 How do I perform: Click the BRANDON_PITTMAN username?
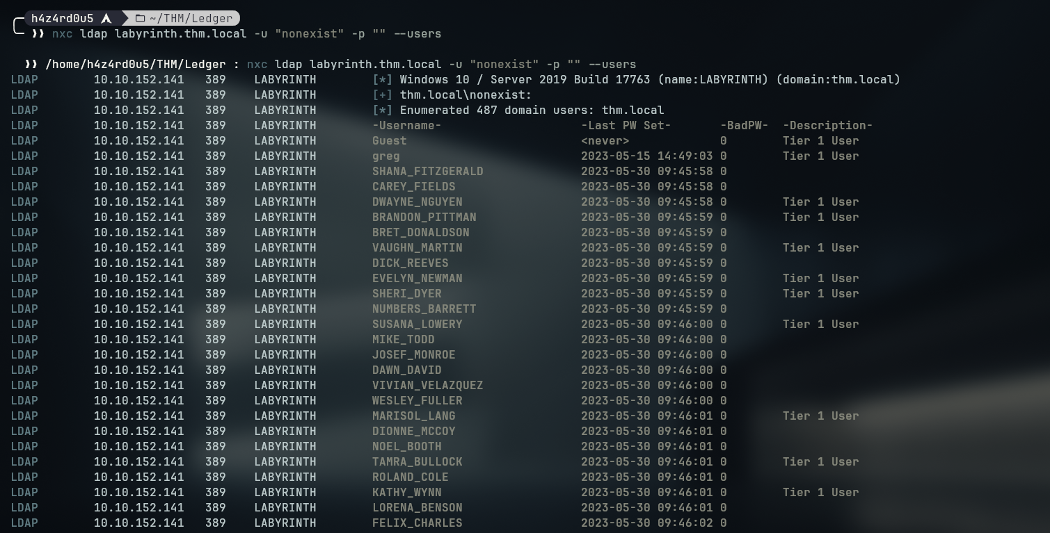(424, 217)
